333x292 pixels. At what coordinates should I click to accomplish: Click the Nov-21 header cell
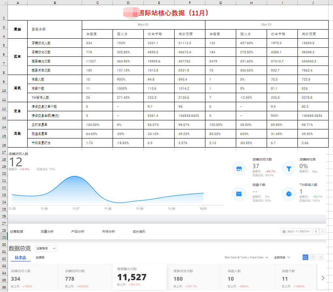[x=143, y=24]
